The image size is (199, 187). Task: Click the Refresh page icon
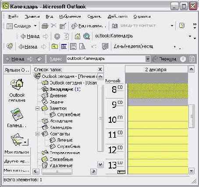tap(66, 36)
